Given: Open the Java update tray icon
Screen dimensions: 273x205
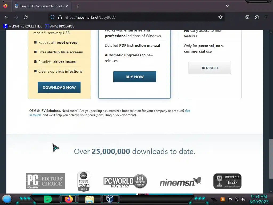Looking at the screenshot, I should click(x=223, y=199).
